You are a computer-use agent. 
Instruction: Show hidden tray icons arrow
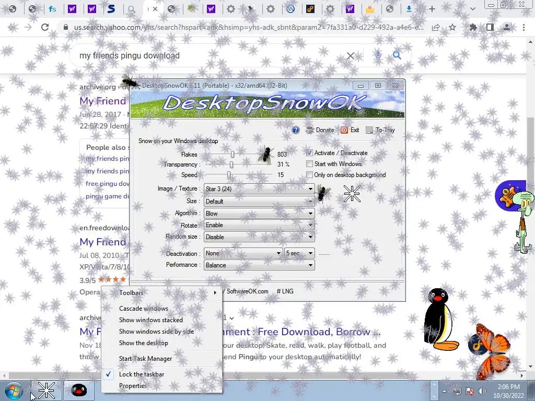[x=444, y=391]
